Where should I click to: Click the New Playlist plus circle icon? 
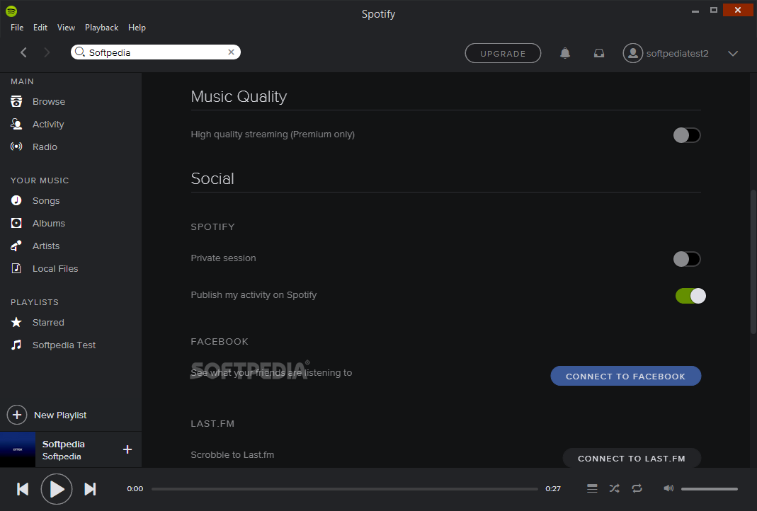(17, 415)
